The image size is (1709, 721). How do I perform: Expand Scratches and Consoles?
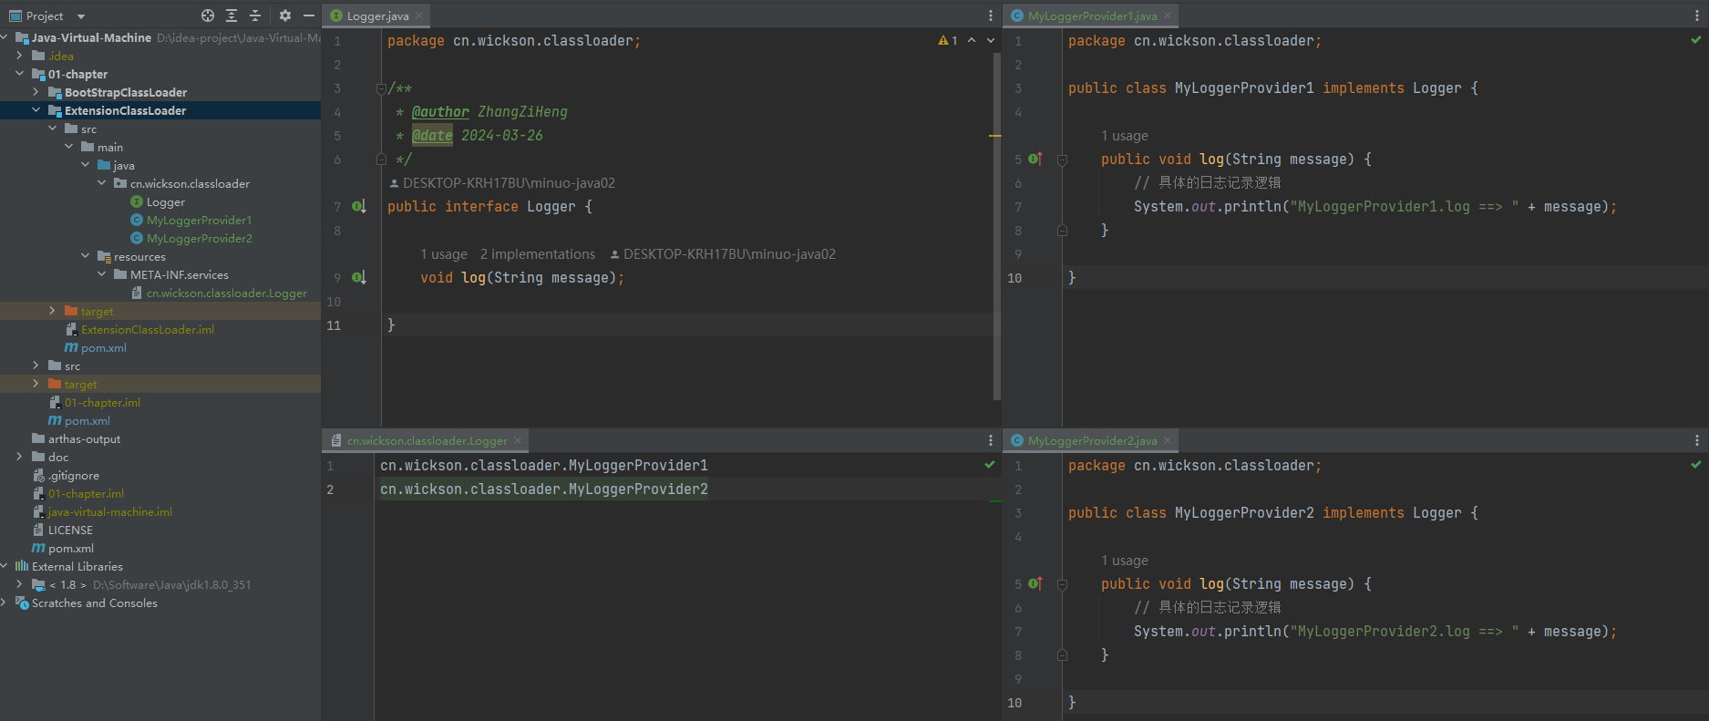[5, 603]
